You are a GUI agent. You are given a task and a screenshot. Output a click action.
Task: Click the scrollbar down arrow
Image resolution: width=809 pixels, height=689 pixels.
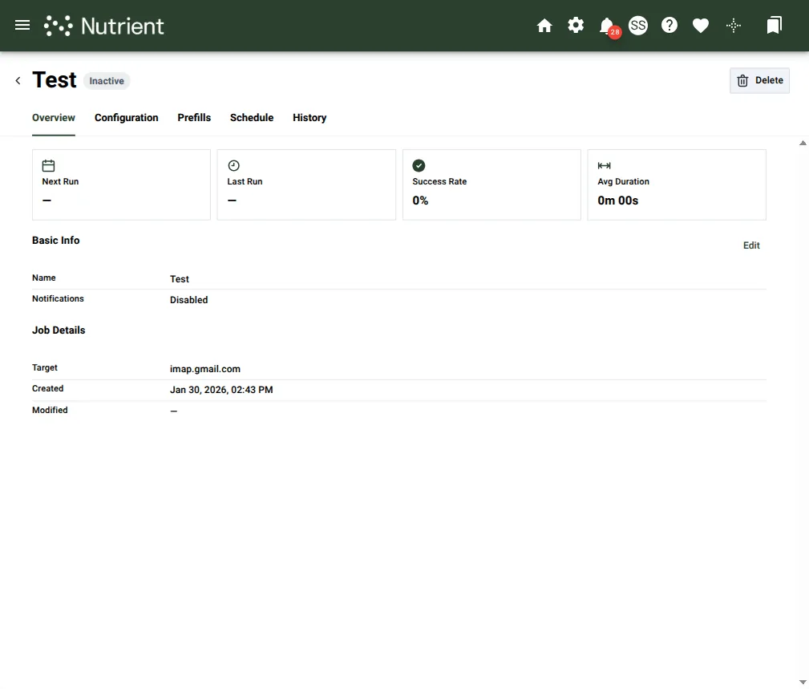(x=803, y=683)
